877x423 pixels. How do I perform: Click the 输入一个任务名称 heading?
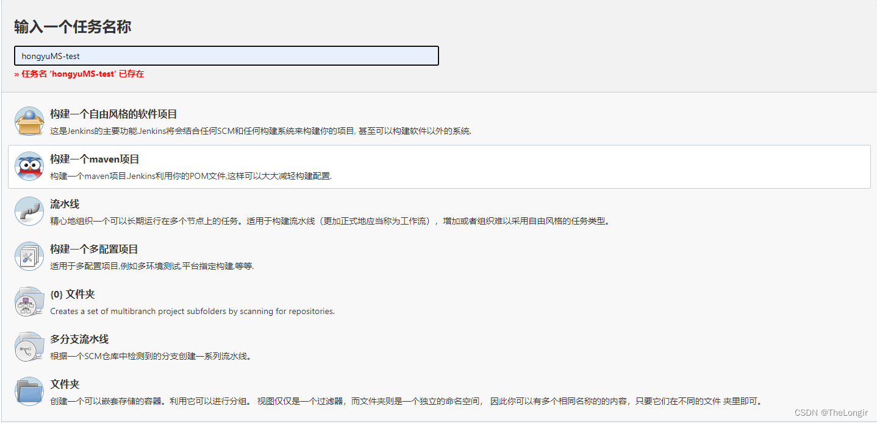73,27
